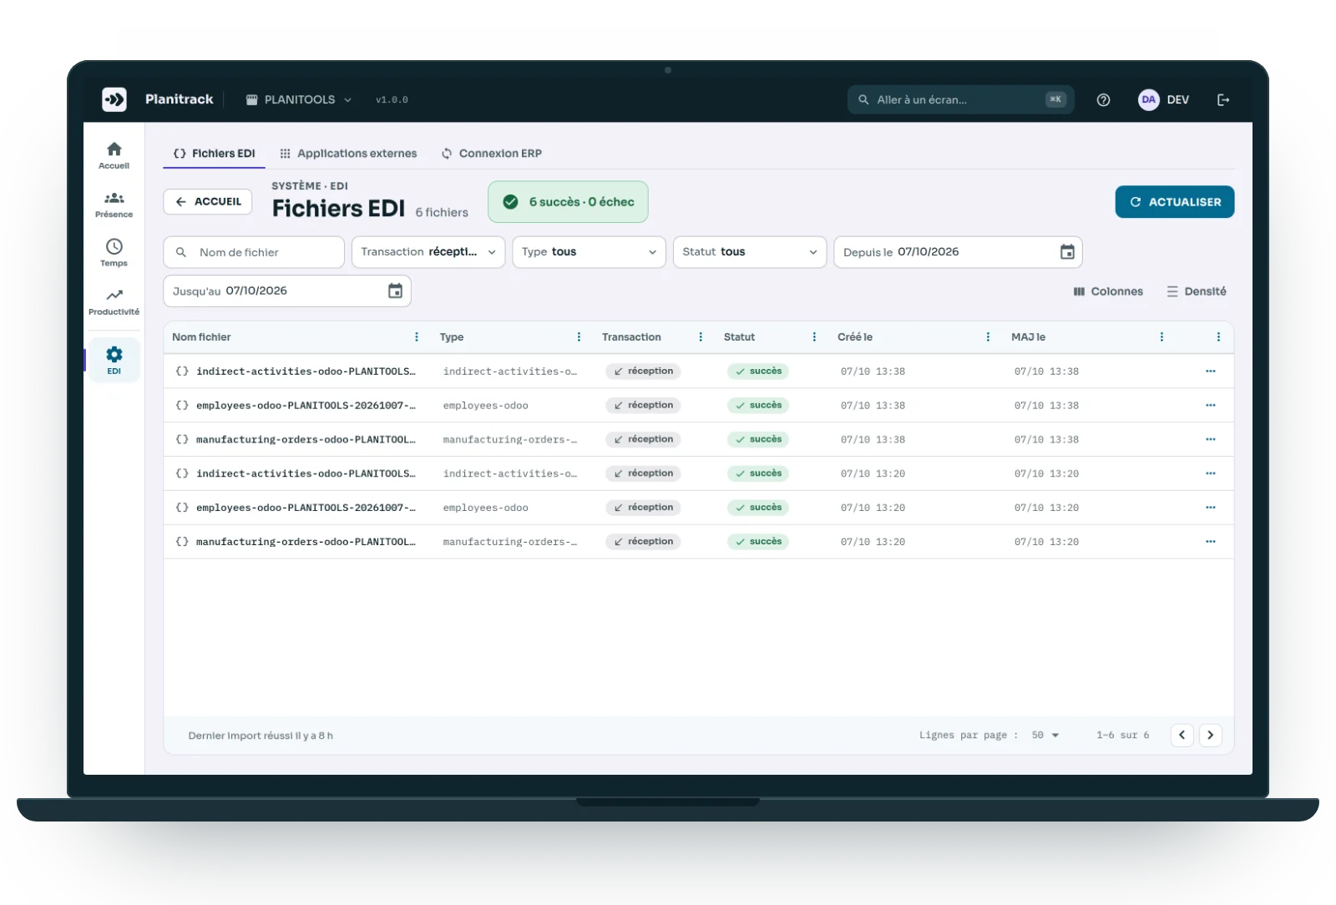
Task: Open calendar picker for Depuis le
Action: point(1067,252)
